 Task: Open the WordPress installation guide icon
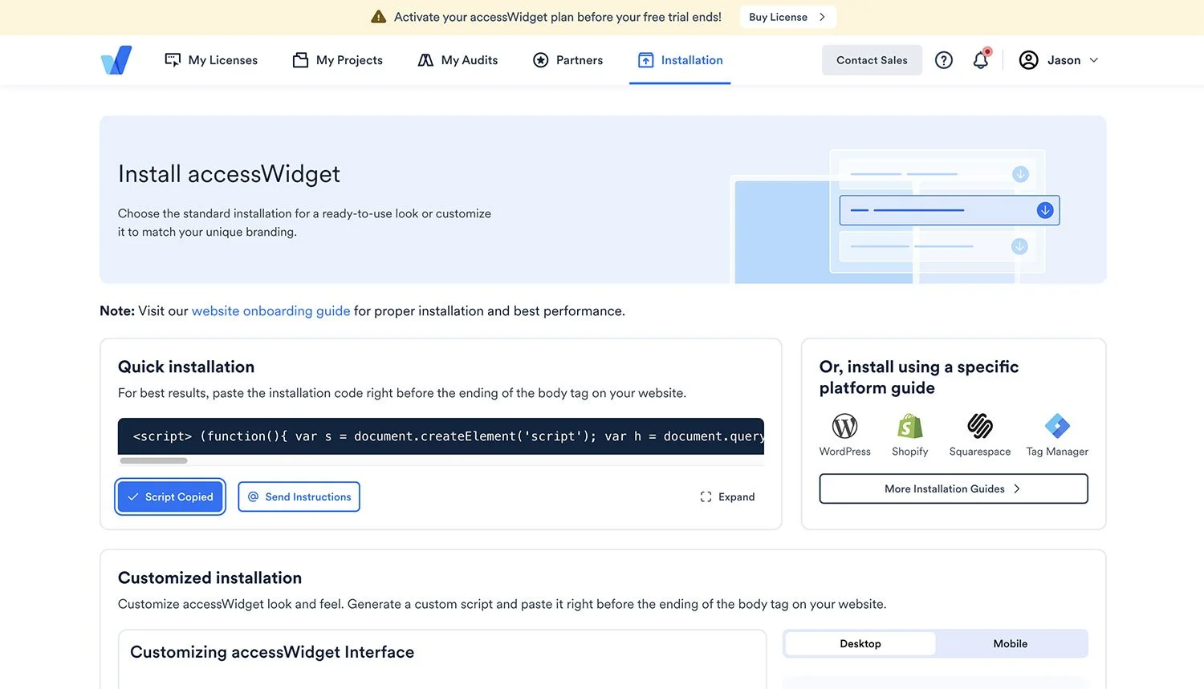coord(844,426)
